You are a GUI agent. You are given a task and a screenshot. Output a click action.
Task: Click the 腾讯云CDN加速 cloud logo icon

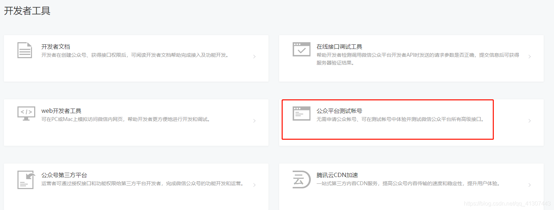click(302, 179)
